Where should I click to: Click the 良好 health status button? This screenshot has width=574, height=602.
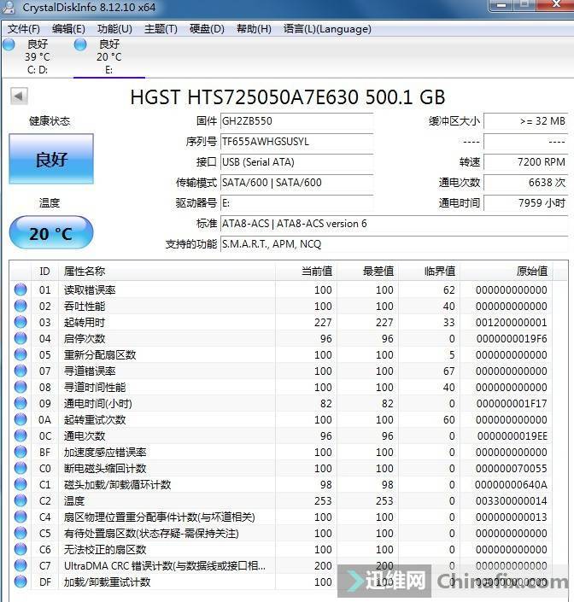[51, 160]
